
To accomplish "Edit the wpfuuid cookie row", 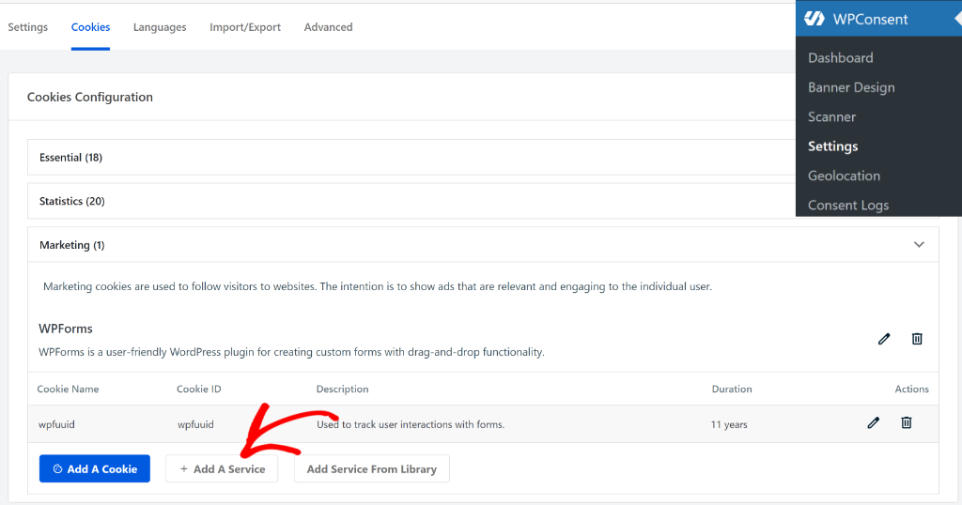I will (x=873, y=423).
